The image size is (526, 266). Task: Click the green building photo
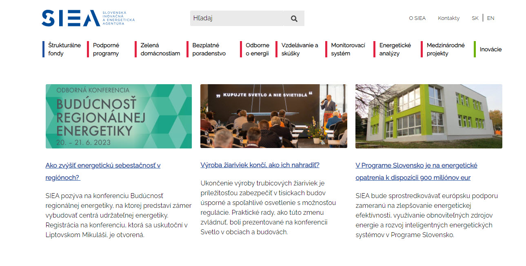tap(428, 116)
